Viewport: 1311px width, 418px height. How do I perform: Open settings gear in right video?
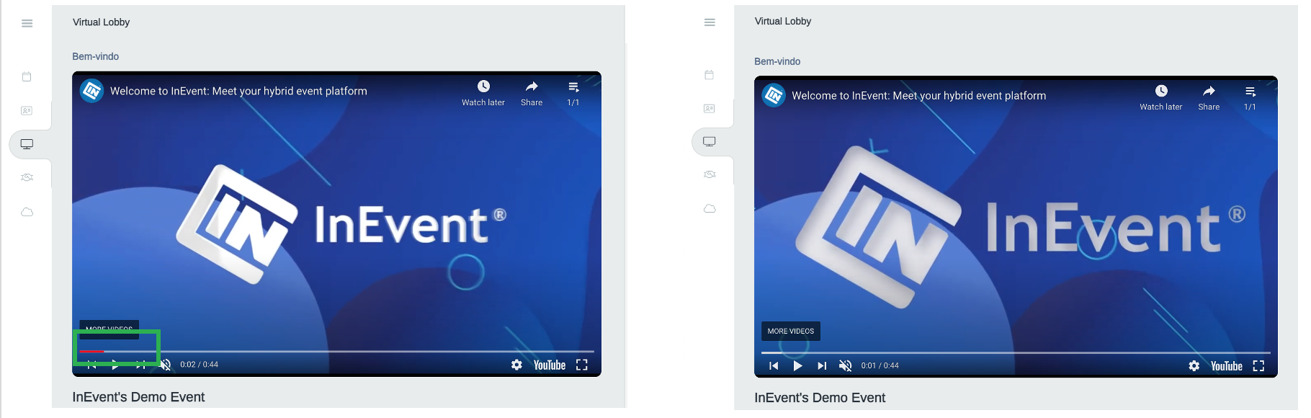[x=1194, y=366]
